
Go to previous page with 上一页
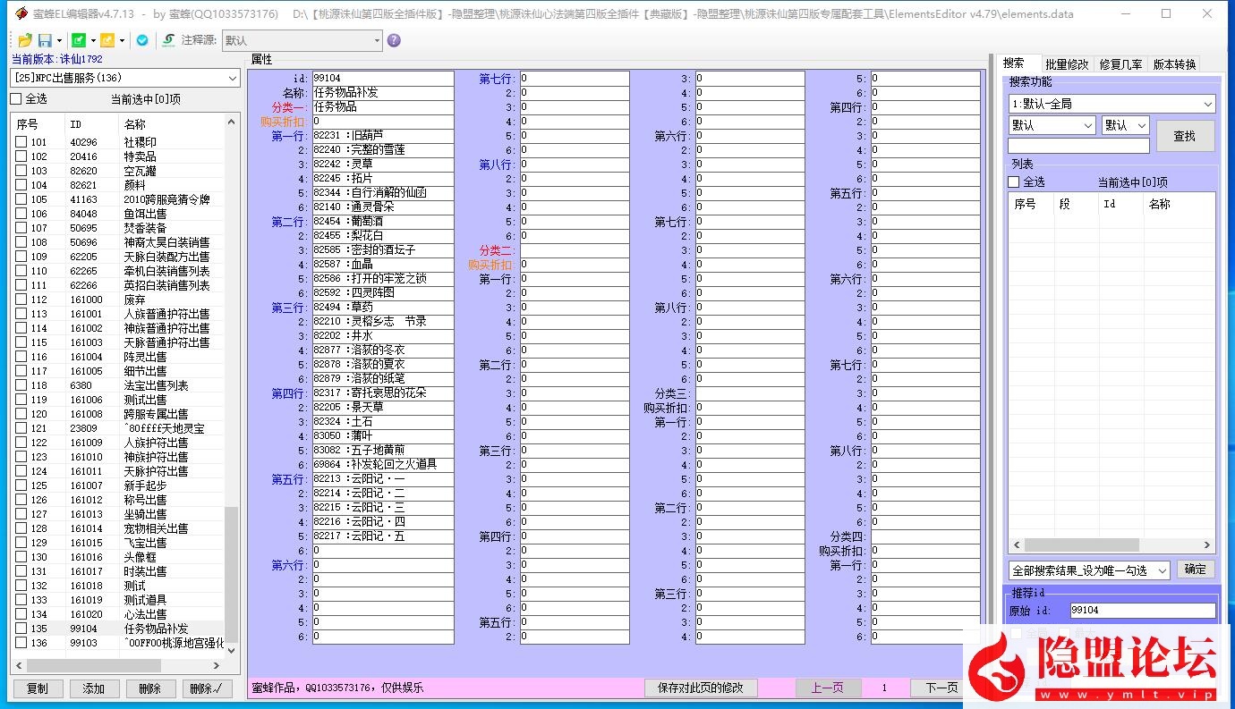click(828, 688)
